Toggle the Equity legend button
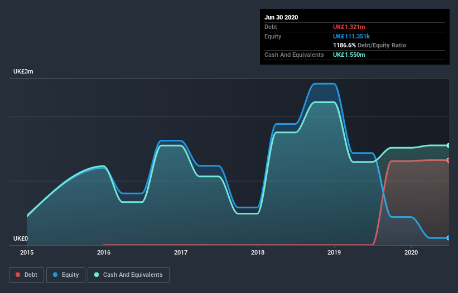Screen dimensions: 458x293 pyautogui.click(x=66, y=275)
